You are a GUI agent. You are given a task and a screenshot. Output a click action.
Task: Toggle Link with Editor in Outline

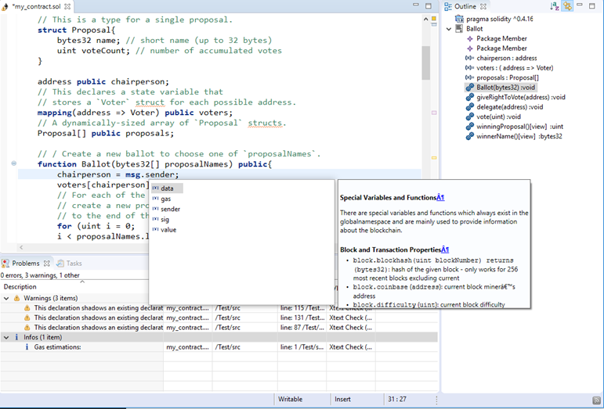(x=568, y=6)
